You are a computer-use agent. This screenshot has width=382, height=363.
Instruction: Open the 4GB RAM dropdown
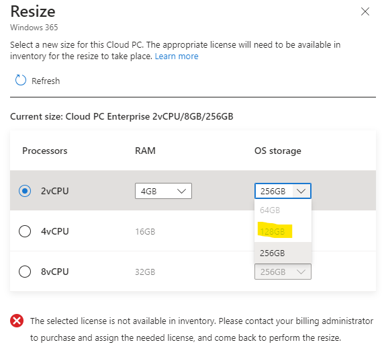pyautogui.click(x=163, y=191)
